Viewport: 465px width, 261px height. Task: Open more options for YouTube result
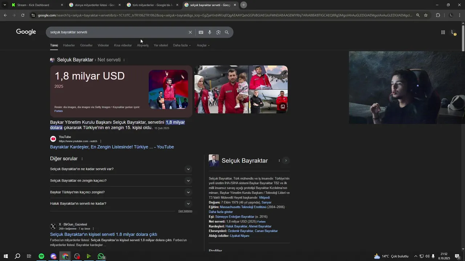pyautogui.click(x=101, y=141)
